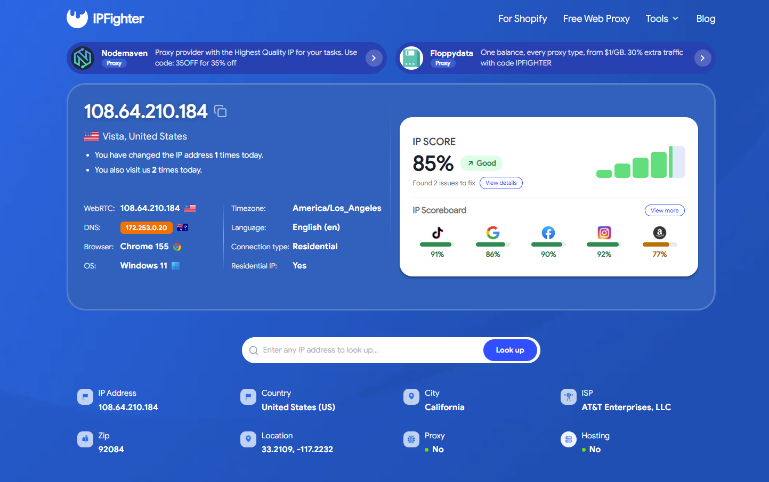Go to the Blog
The width and height of the screenshot is (769, 482).
tap(706, 19)
